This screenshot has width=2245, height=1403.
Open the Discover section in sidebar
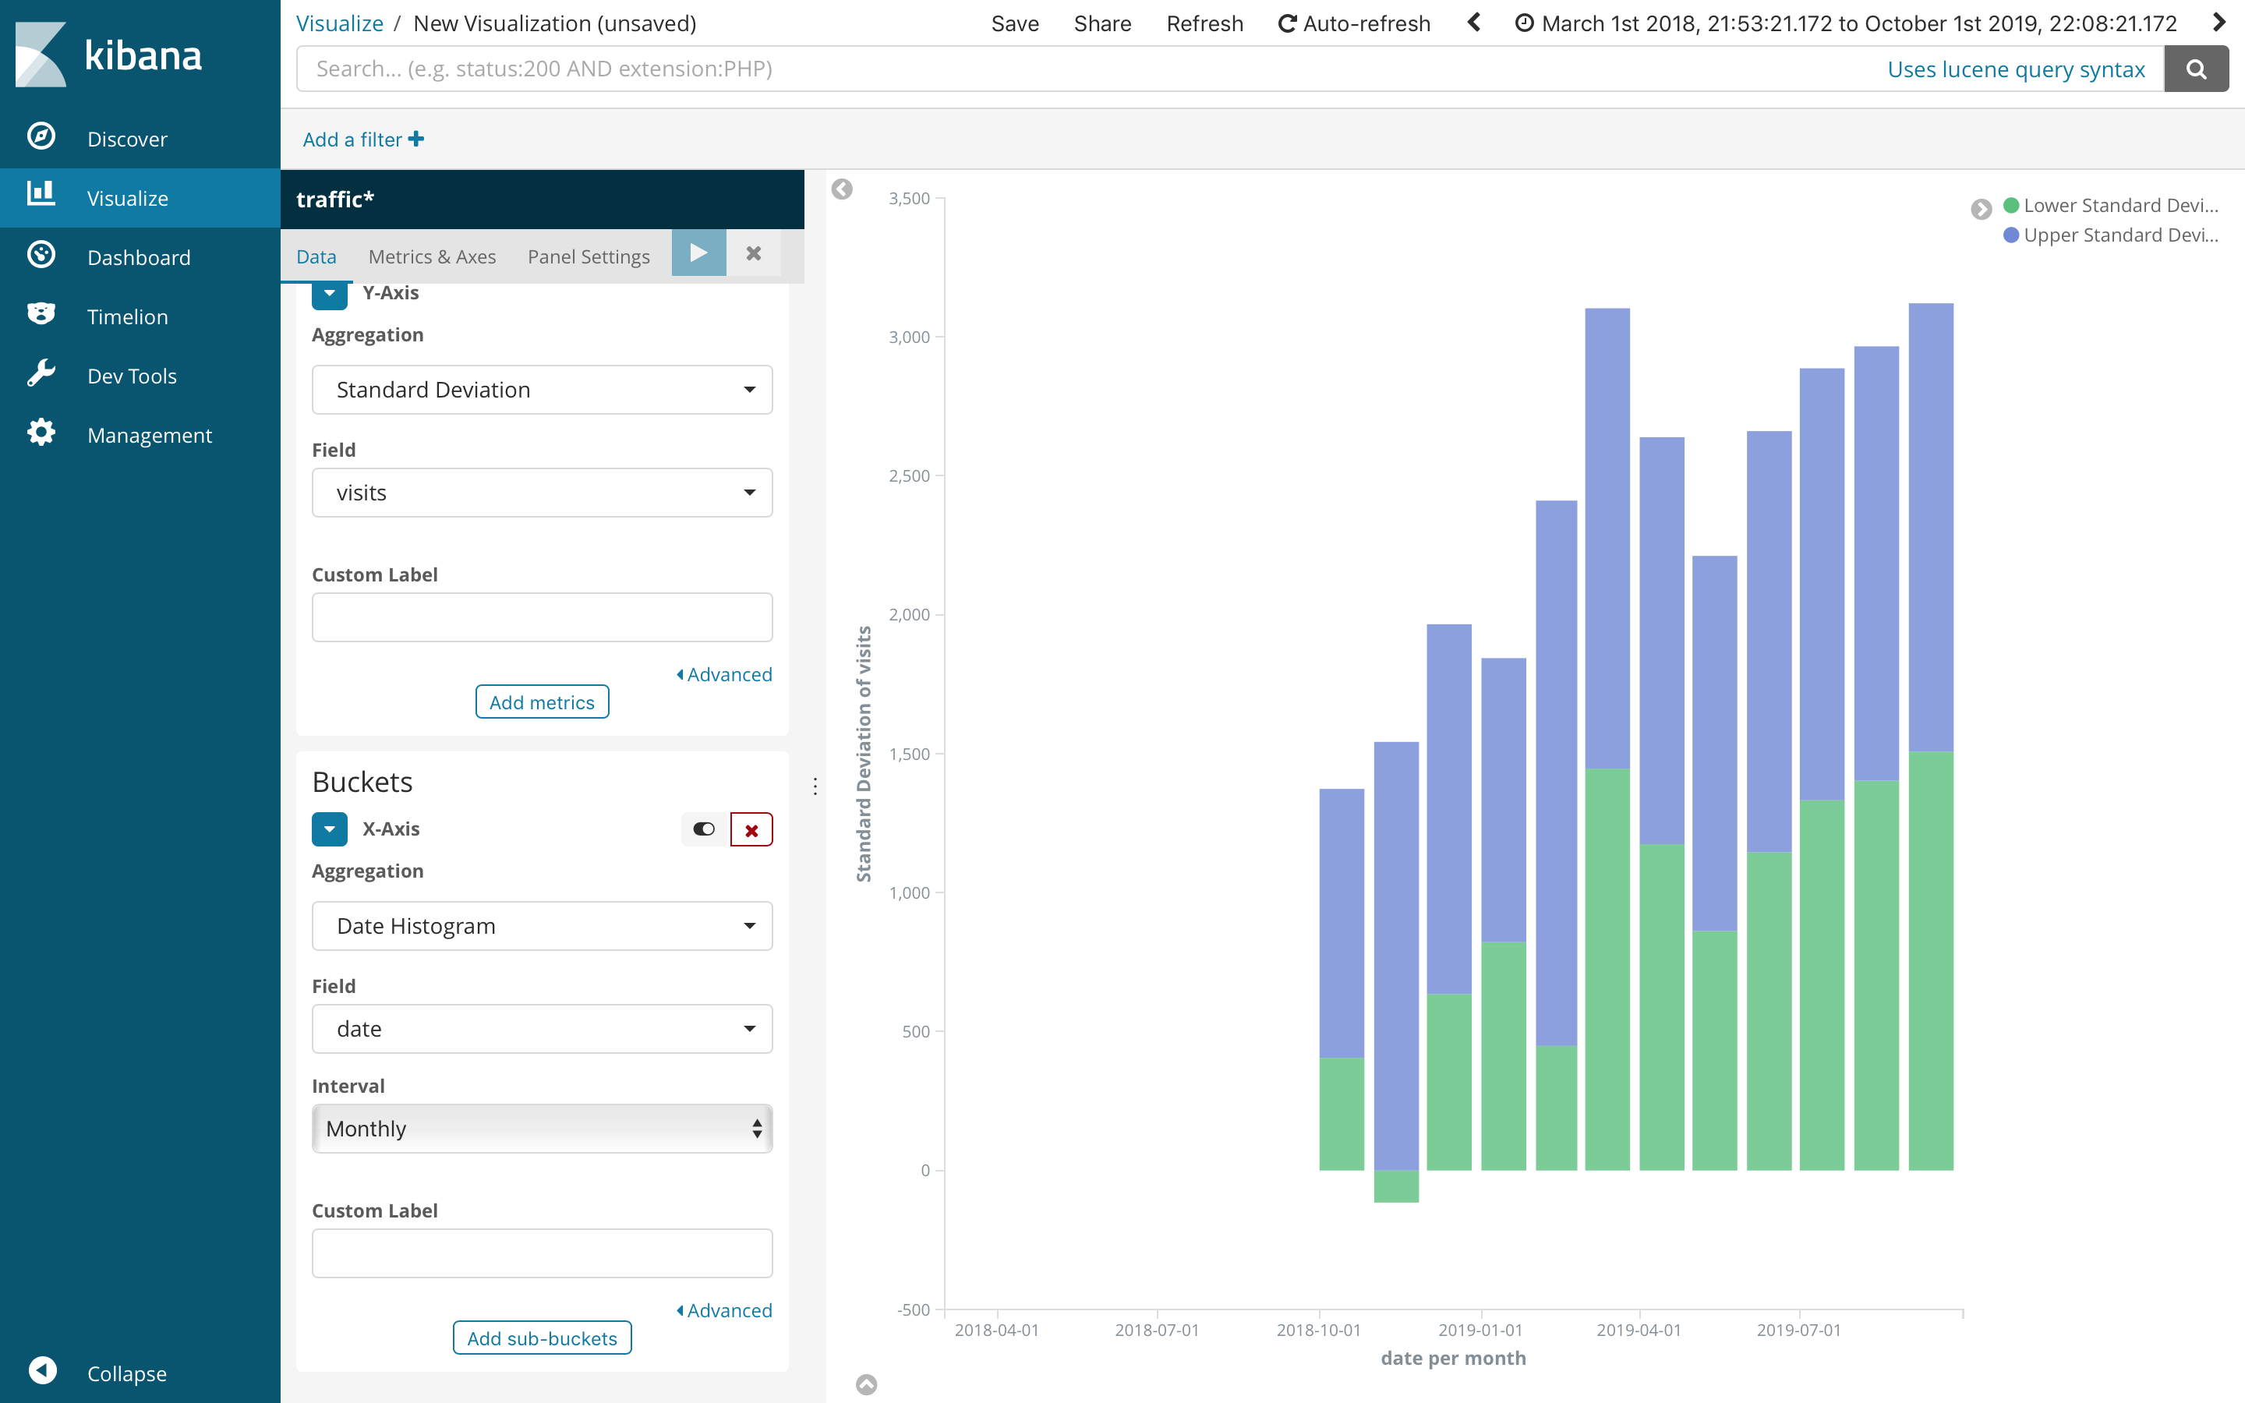click(x=126, y=138)
